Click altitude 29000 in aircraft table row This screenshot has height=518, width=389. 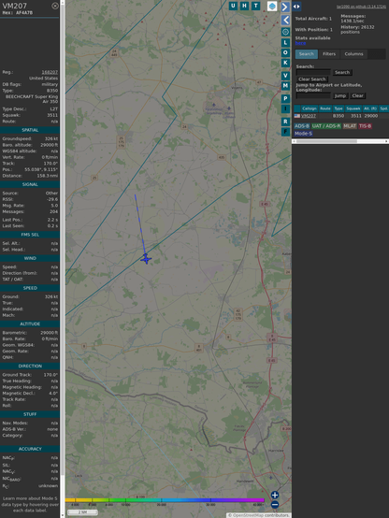[x=370, y=116]
